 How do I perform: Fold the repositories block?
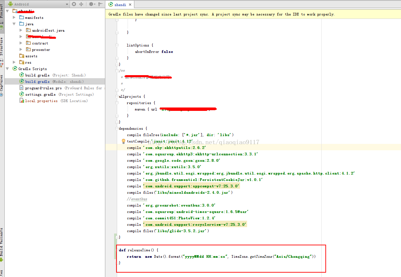[x=117, y=103]
